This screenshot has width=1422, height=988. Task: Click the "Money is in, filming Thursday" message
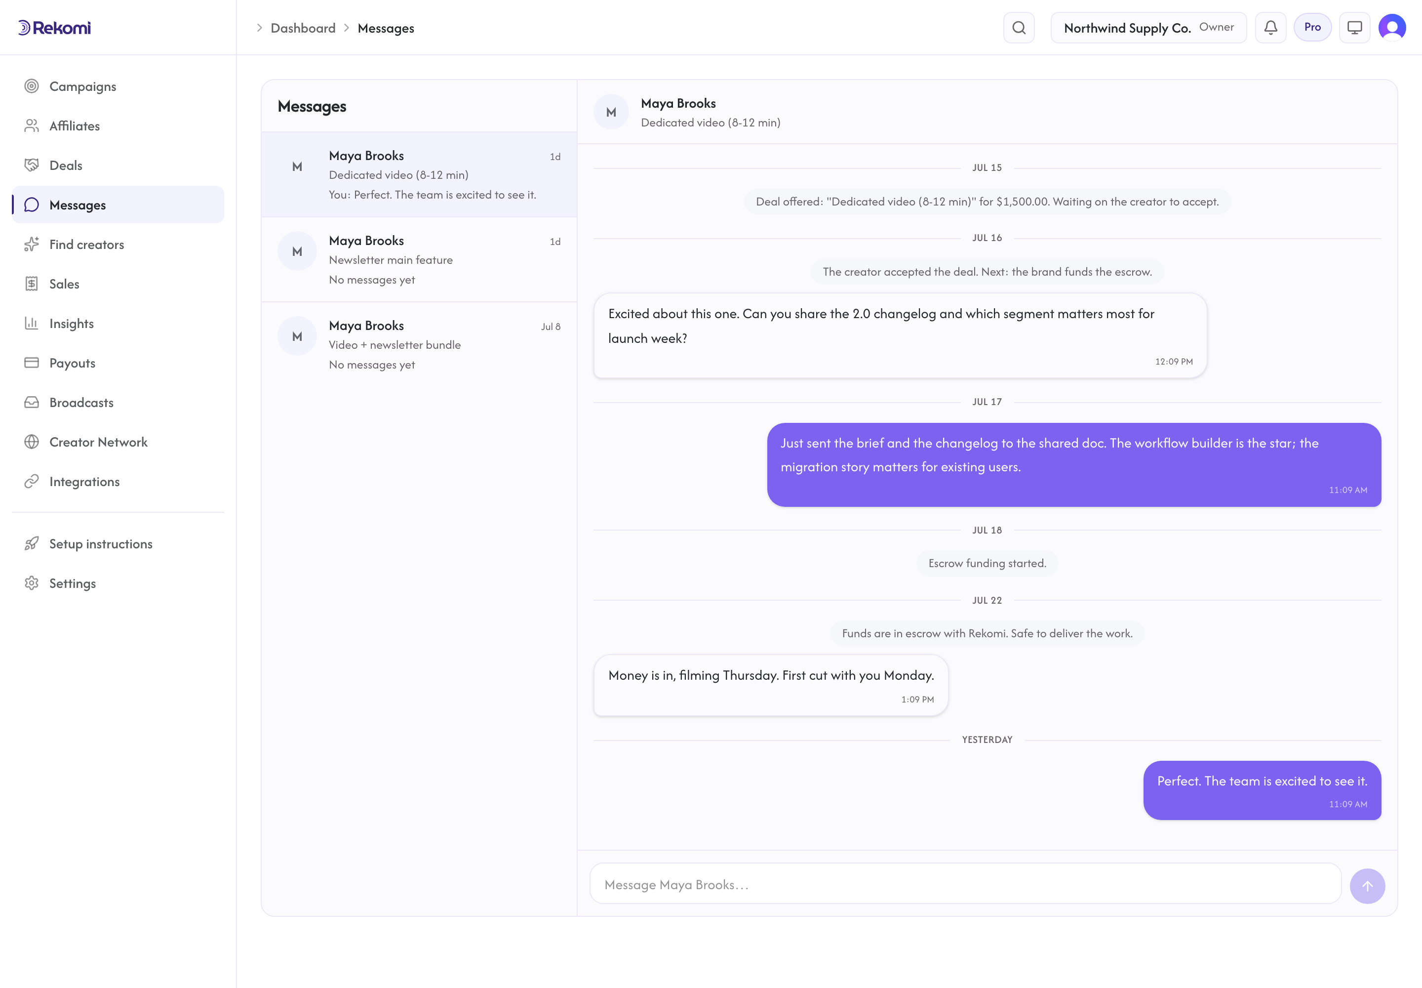point(770,685)
